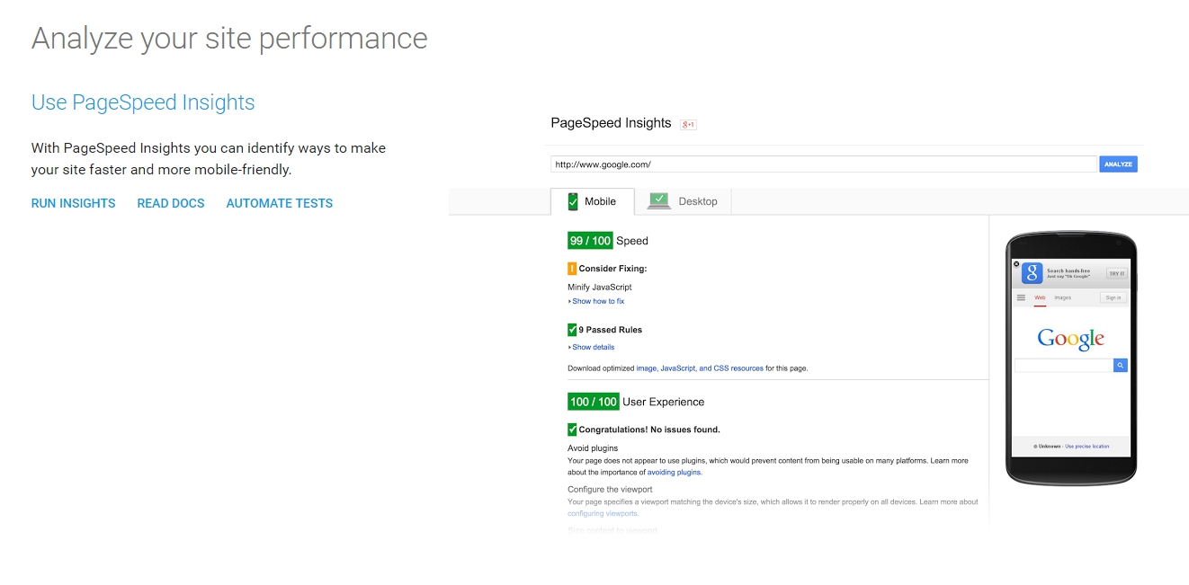1189x585 pixels.
Task: Close the Search hands-free banner in phone
Action: 1016,264
